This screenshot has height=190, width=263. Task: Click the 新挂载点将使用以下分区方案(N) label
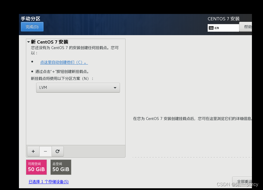coord(62,78)
